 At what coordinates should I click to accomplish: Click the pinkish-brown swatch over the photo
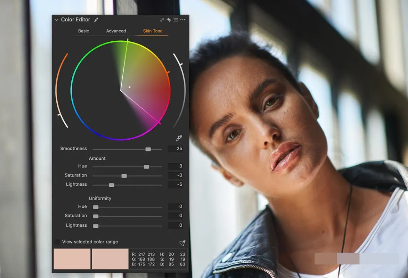(326, 258)
